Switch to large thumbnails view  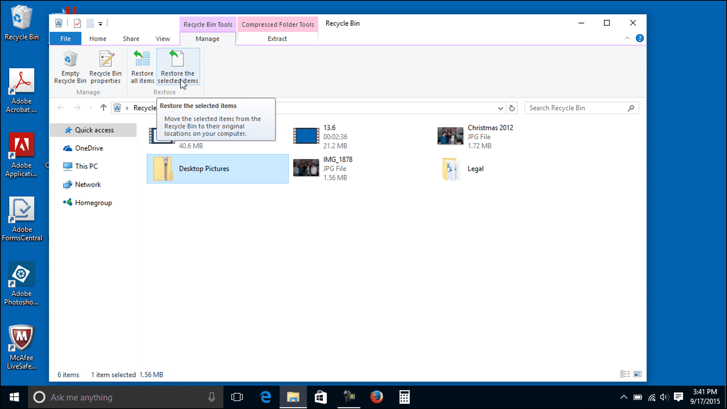636,374
